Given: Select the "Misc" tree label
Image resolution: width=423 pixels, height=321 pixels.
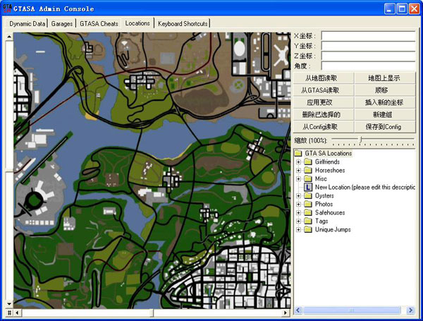Looking at the screenshot, I should point(321,178).
